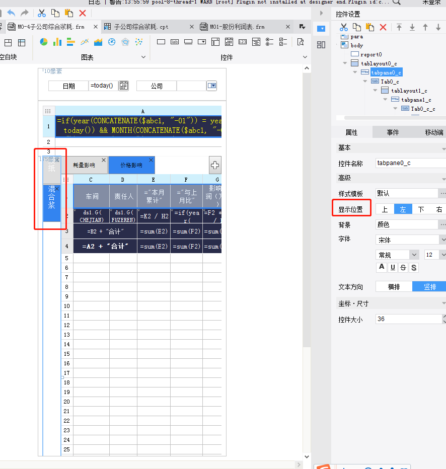Click the preview search widget icon
The image size is (446, 469).
tap(301, 42)
